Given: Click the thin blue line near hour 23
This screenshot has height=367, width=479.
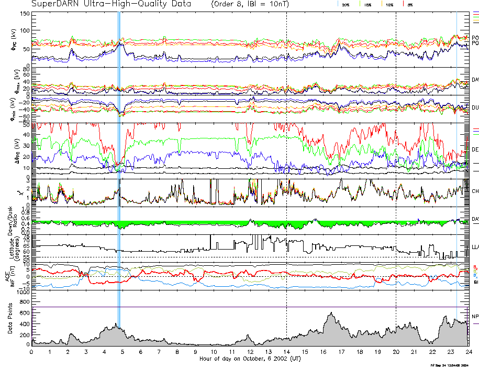Looking at the screenshot, I should 457,157.
